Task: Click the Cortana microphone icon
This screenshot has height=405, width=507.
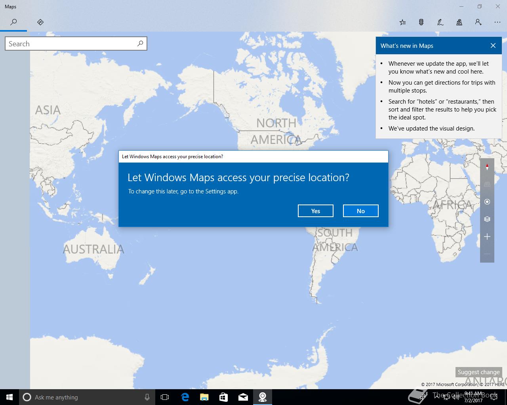Action: [x=147, y=397]
